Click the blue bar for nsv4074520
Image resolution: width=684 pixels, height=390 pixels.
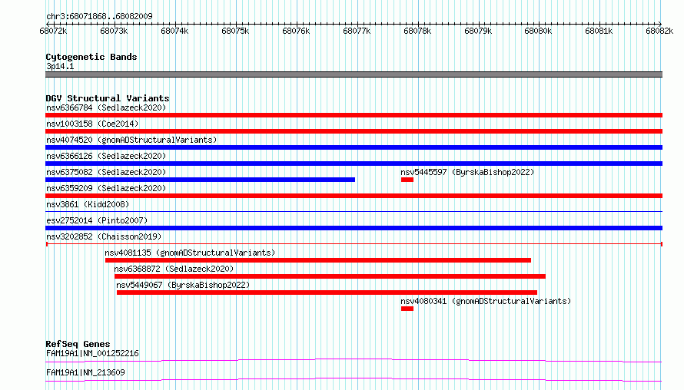354,147
